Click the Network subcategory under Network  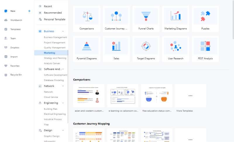point(48,92)
